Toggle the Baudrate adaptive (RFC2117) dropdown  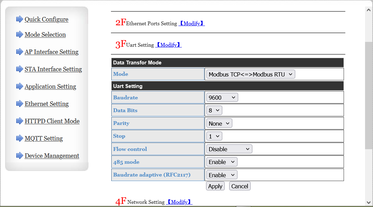click(x=222, y=175)
